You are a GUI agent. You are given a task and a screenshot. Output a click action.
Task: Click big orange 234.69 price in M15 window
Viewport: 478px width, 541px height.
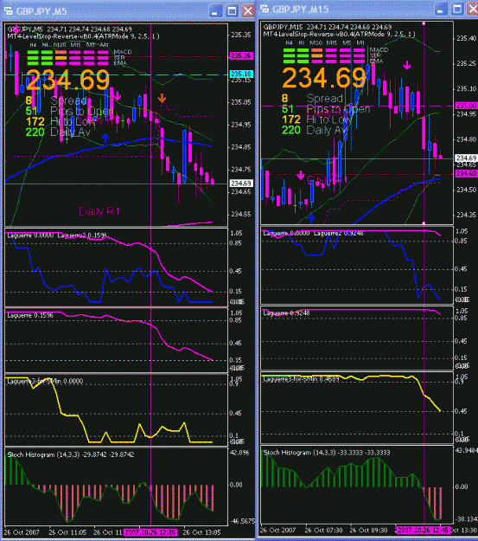click(x=324, y=78)
